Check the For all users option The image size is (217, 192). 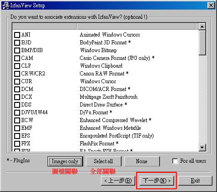(x=175, y=161)
